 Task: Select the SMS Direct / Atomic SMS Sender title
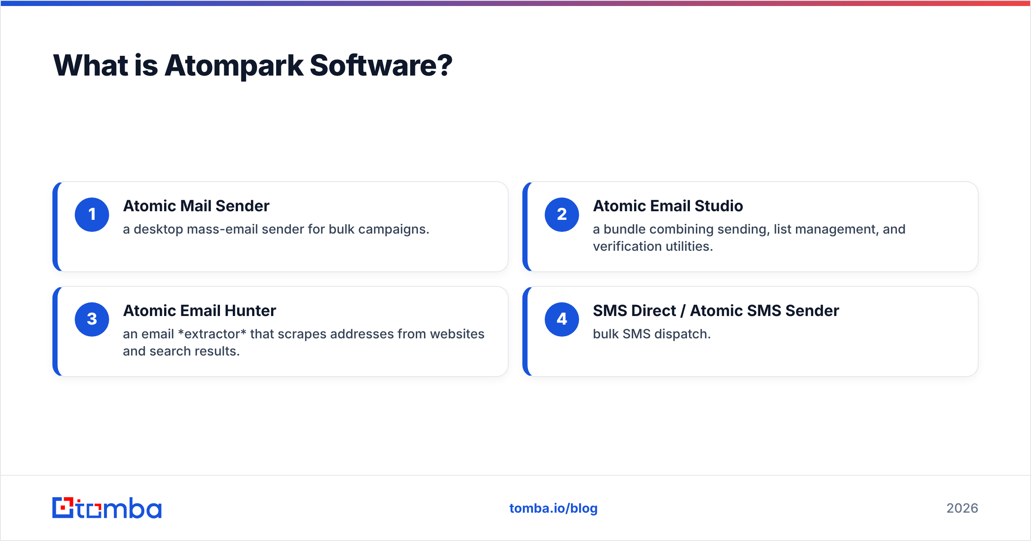716,311
